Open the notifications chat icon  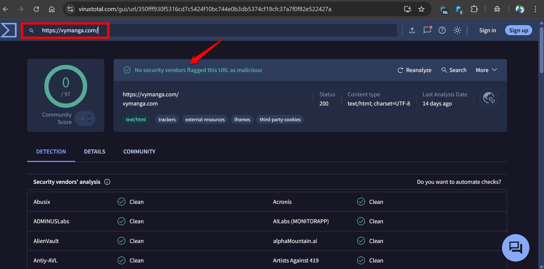(x=427, y=30)
